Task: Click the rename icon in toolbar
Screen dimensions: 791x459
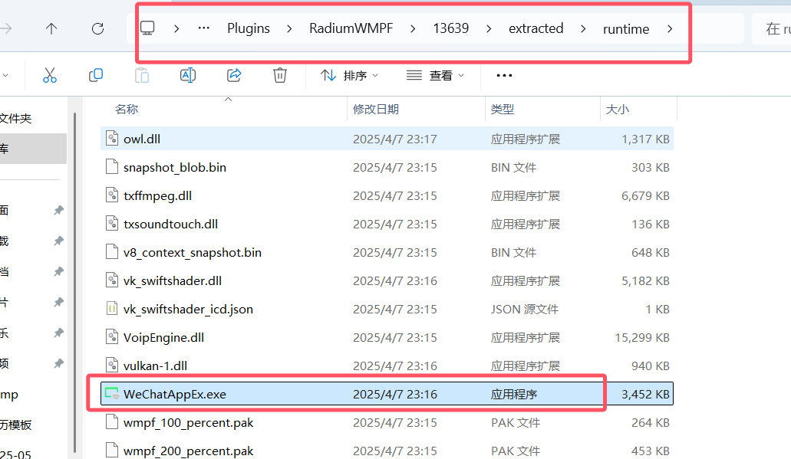Action: coord(188,75)
